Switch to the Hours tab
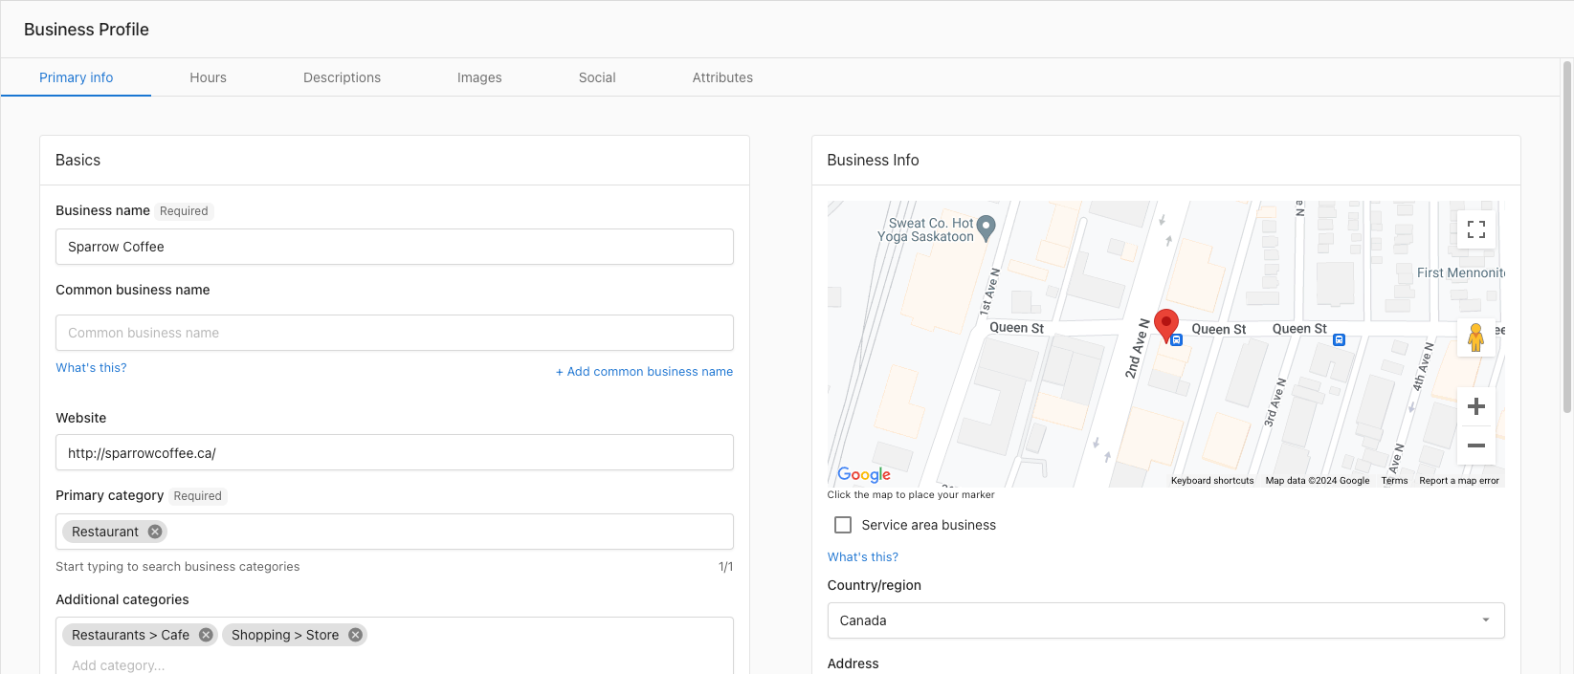 208,77
